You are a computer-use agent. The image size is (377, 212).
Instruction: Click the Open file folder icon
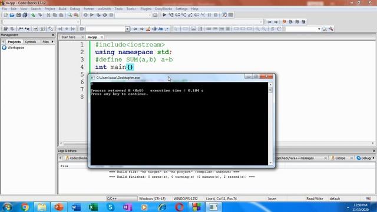tap(12, 15)
